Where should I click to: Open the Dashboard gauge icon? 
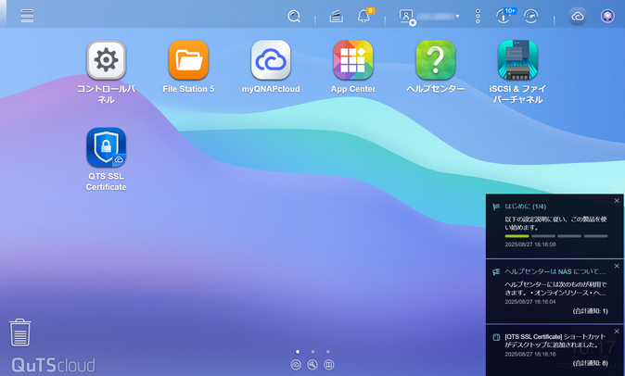(x=531, y=17)
